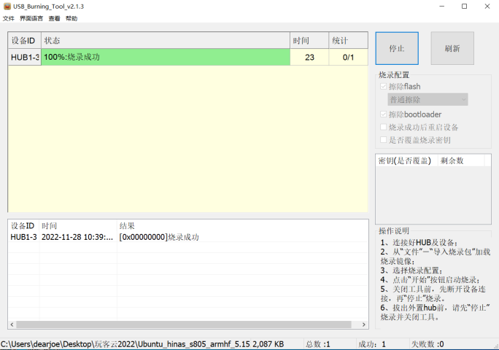Click the 设备ID column header in the device table

[25, 40]
